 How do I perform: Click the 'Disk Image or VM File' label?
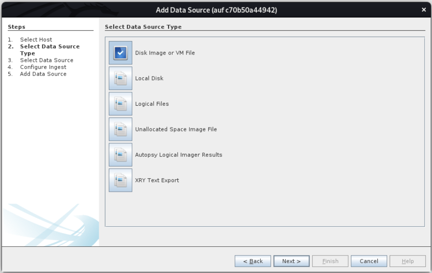click(165, 53)
